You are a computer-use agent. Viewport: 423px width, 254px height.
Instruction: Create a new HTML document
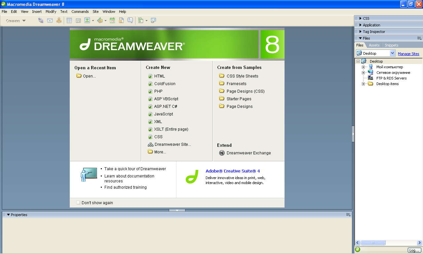coord(159,76)
